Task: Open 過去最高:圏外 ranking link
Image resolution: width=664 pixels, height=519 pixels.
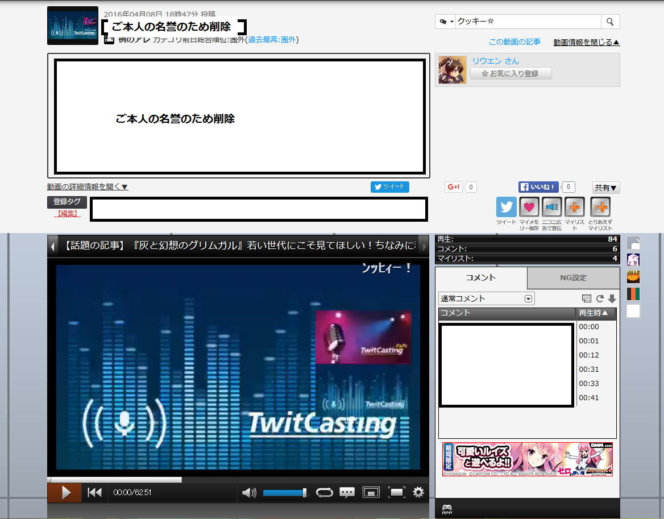Action: click(x=272, y=39)
